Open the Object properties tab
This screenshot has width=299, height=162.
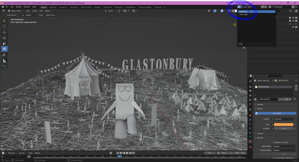tap(250, 115)
